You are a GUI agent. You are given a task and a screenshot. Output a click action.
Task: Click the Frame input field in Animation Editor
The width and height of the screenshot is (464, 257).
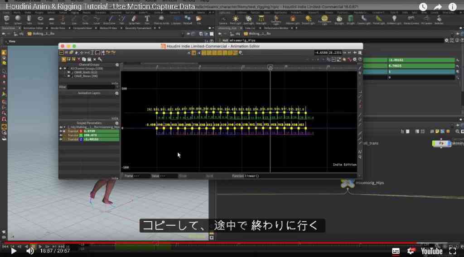[142, 176]
